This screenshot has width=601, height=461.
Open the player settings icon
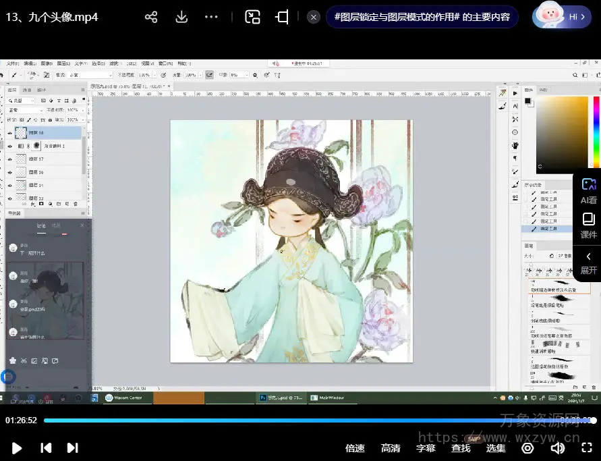527,448
